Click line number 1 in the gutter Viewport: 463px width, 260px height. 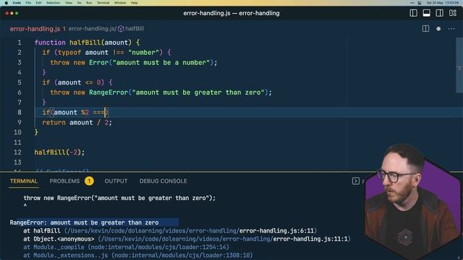coord(20,43)
